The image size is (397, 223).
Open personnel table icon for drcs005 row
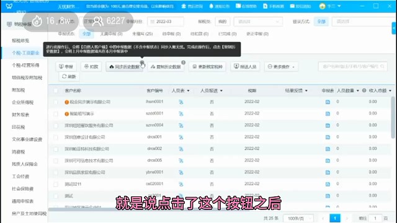coord(181,160)
